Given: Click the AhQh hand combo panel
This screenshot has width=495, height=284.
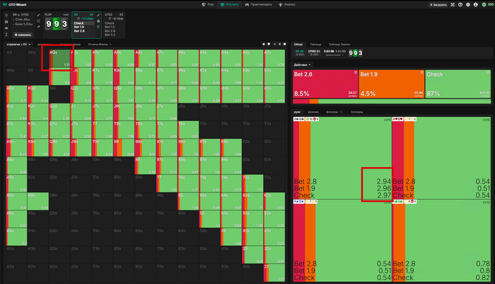Looking at the screenshot, I should click(441, 158).
